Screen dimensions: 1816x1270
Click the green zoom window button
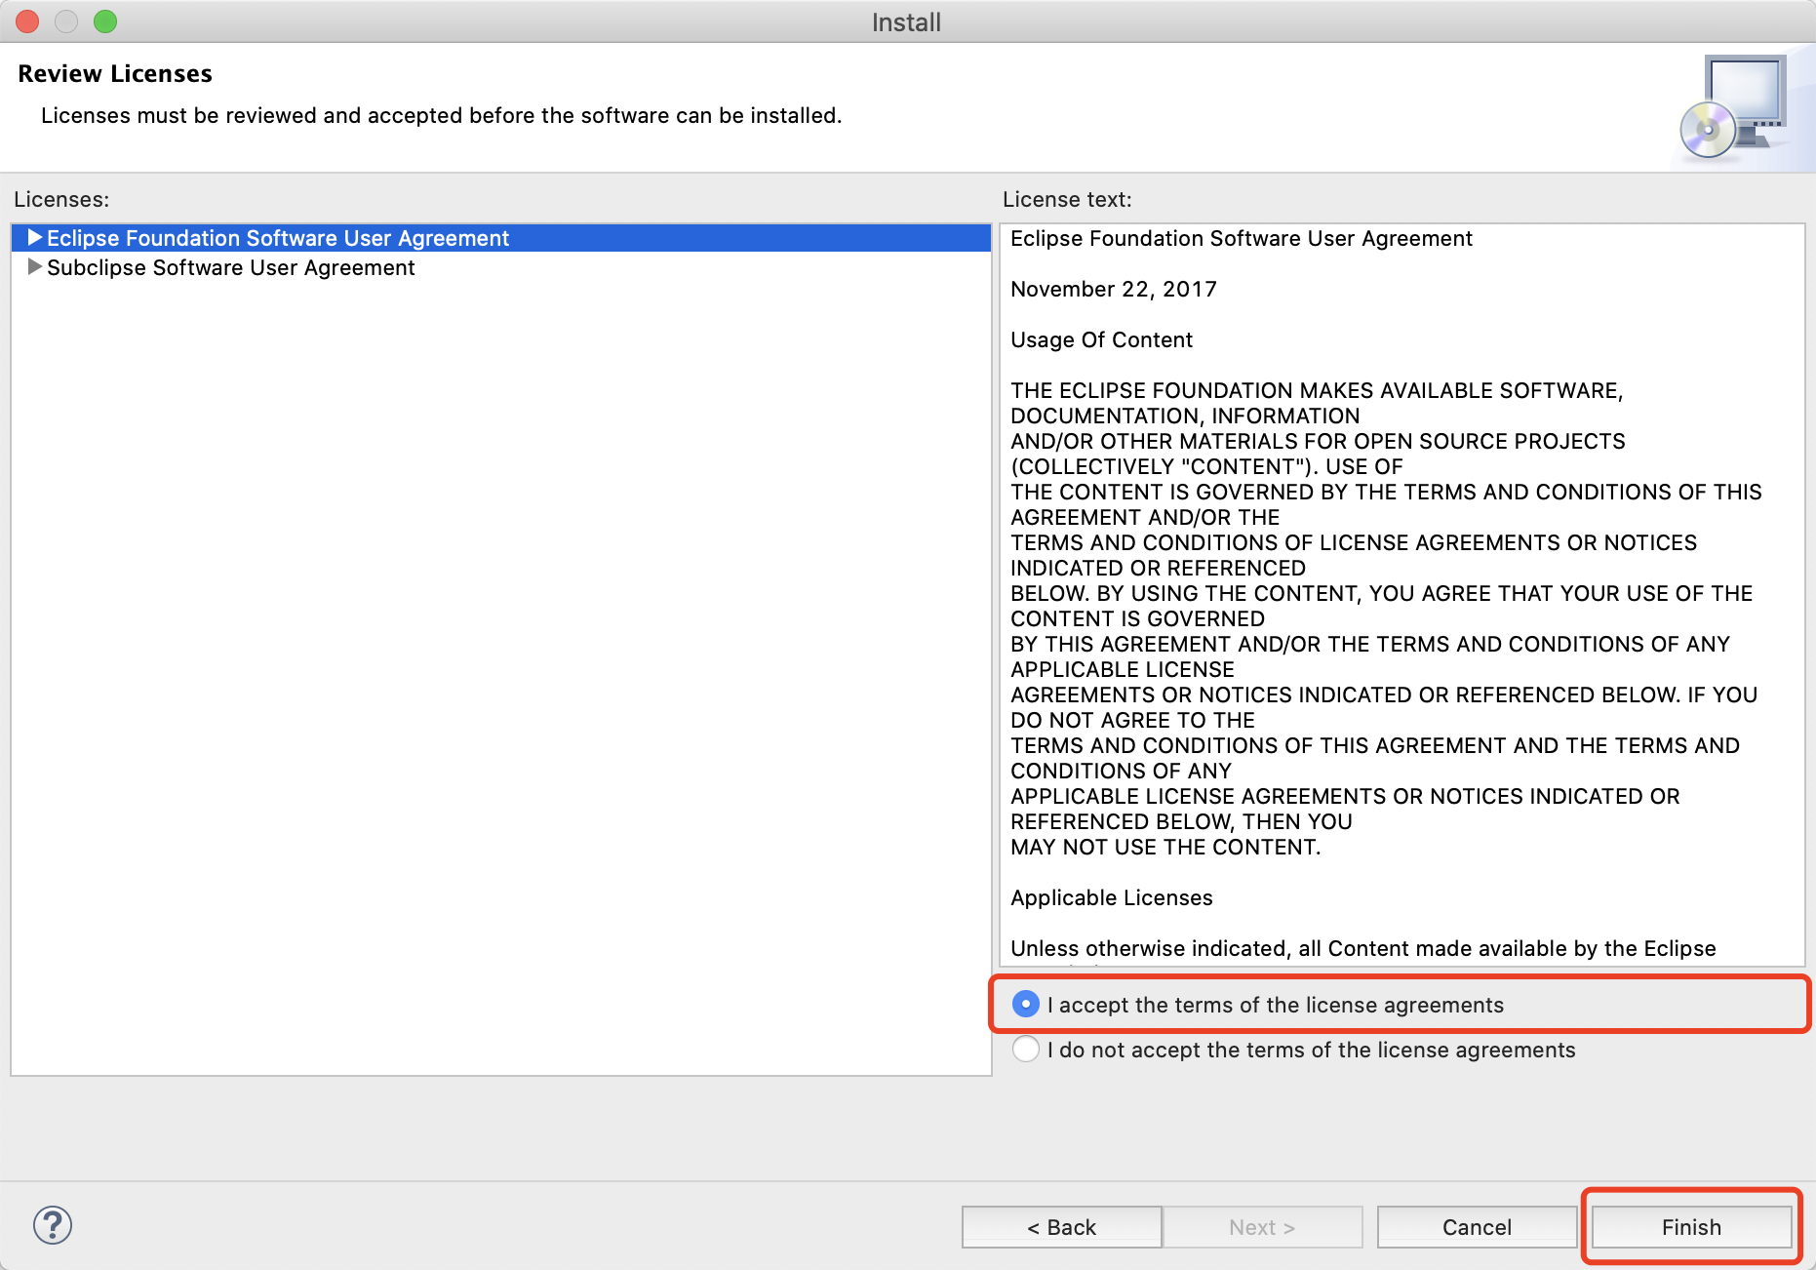click(x=105, y=21)
